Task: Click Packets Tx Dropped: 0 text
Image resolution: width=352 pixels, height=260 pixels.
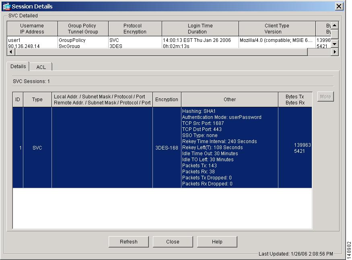Action: (x=207, y=178)
